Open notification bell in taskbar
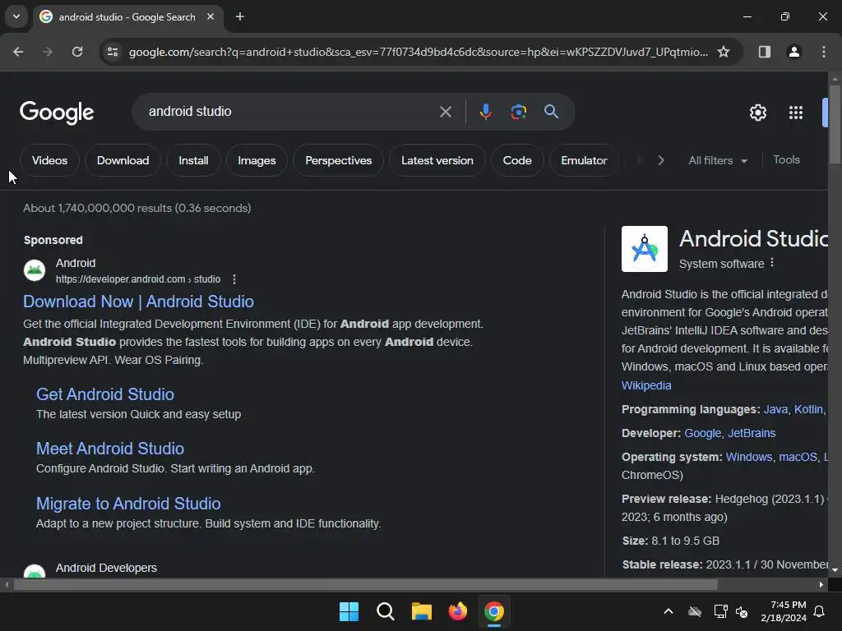The image size is (842, 631). [x=819, y=611]
